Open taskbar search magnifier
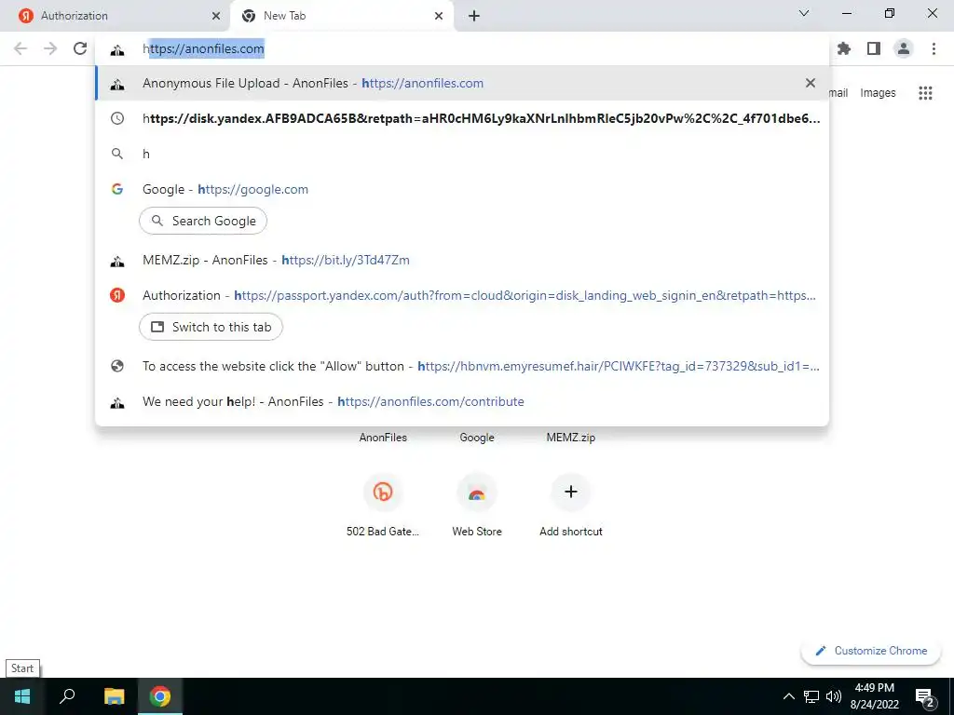 tap(67, 696)
